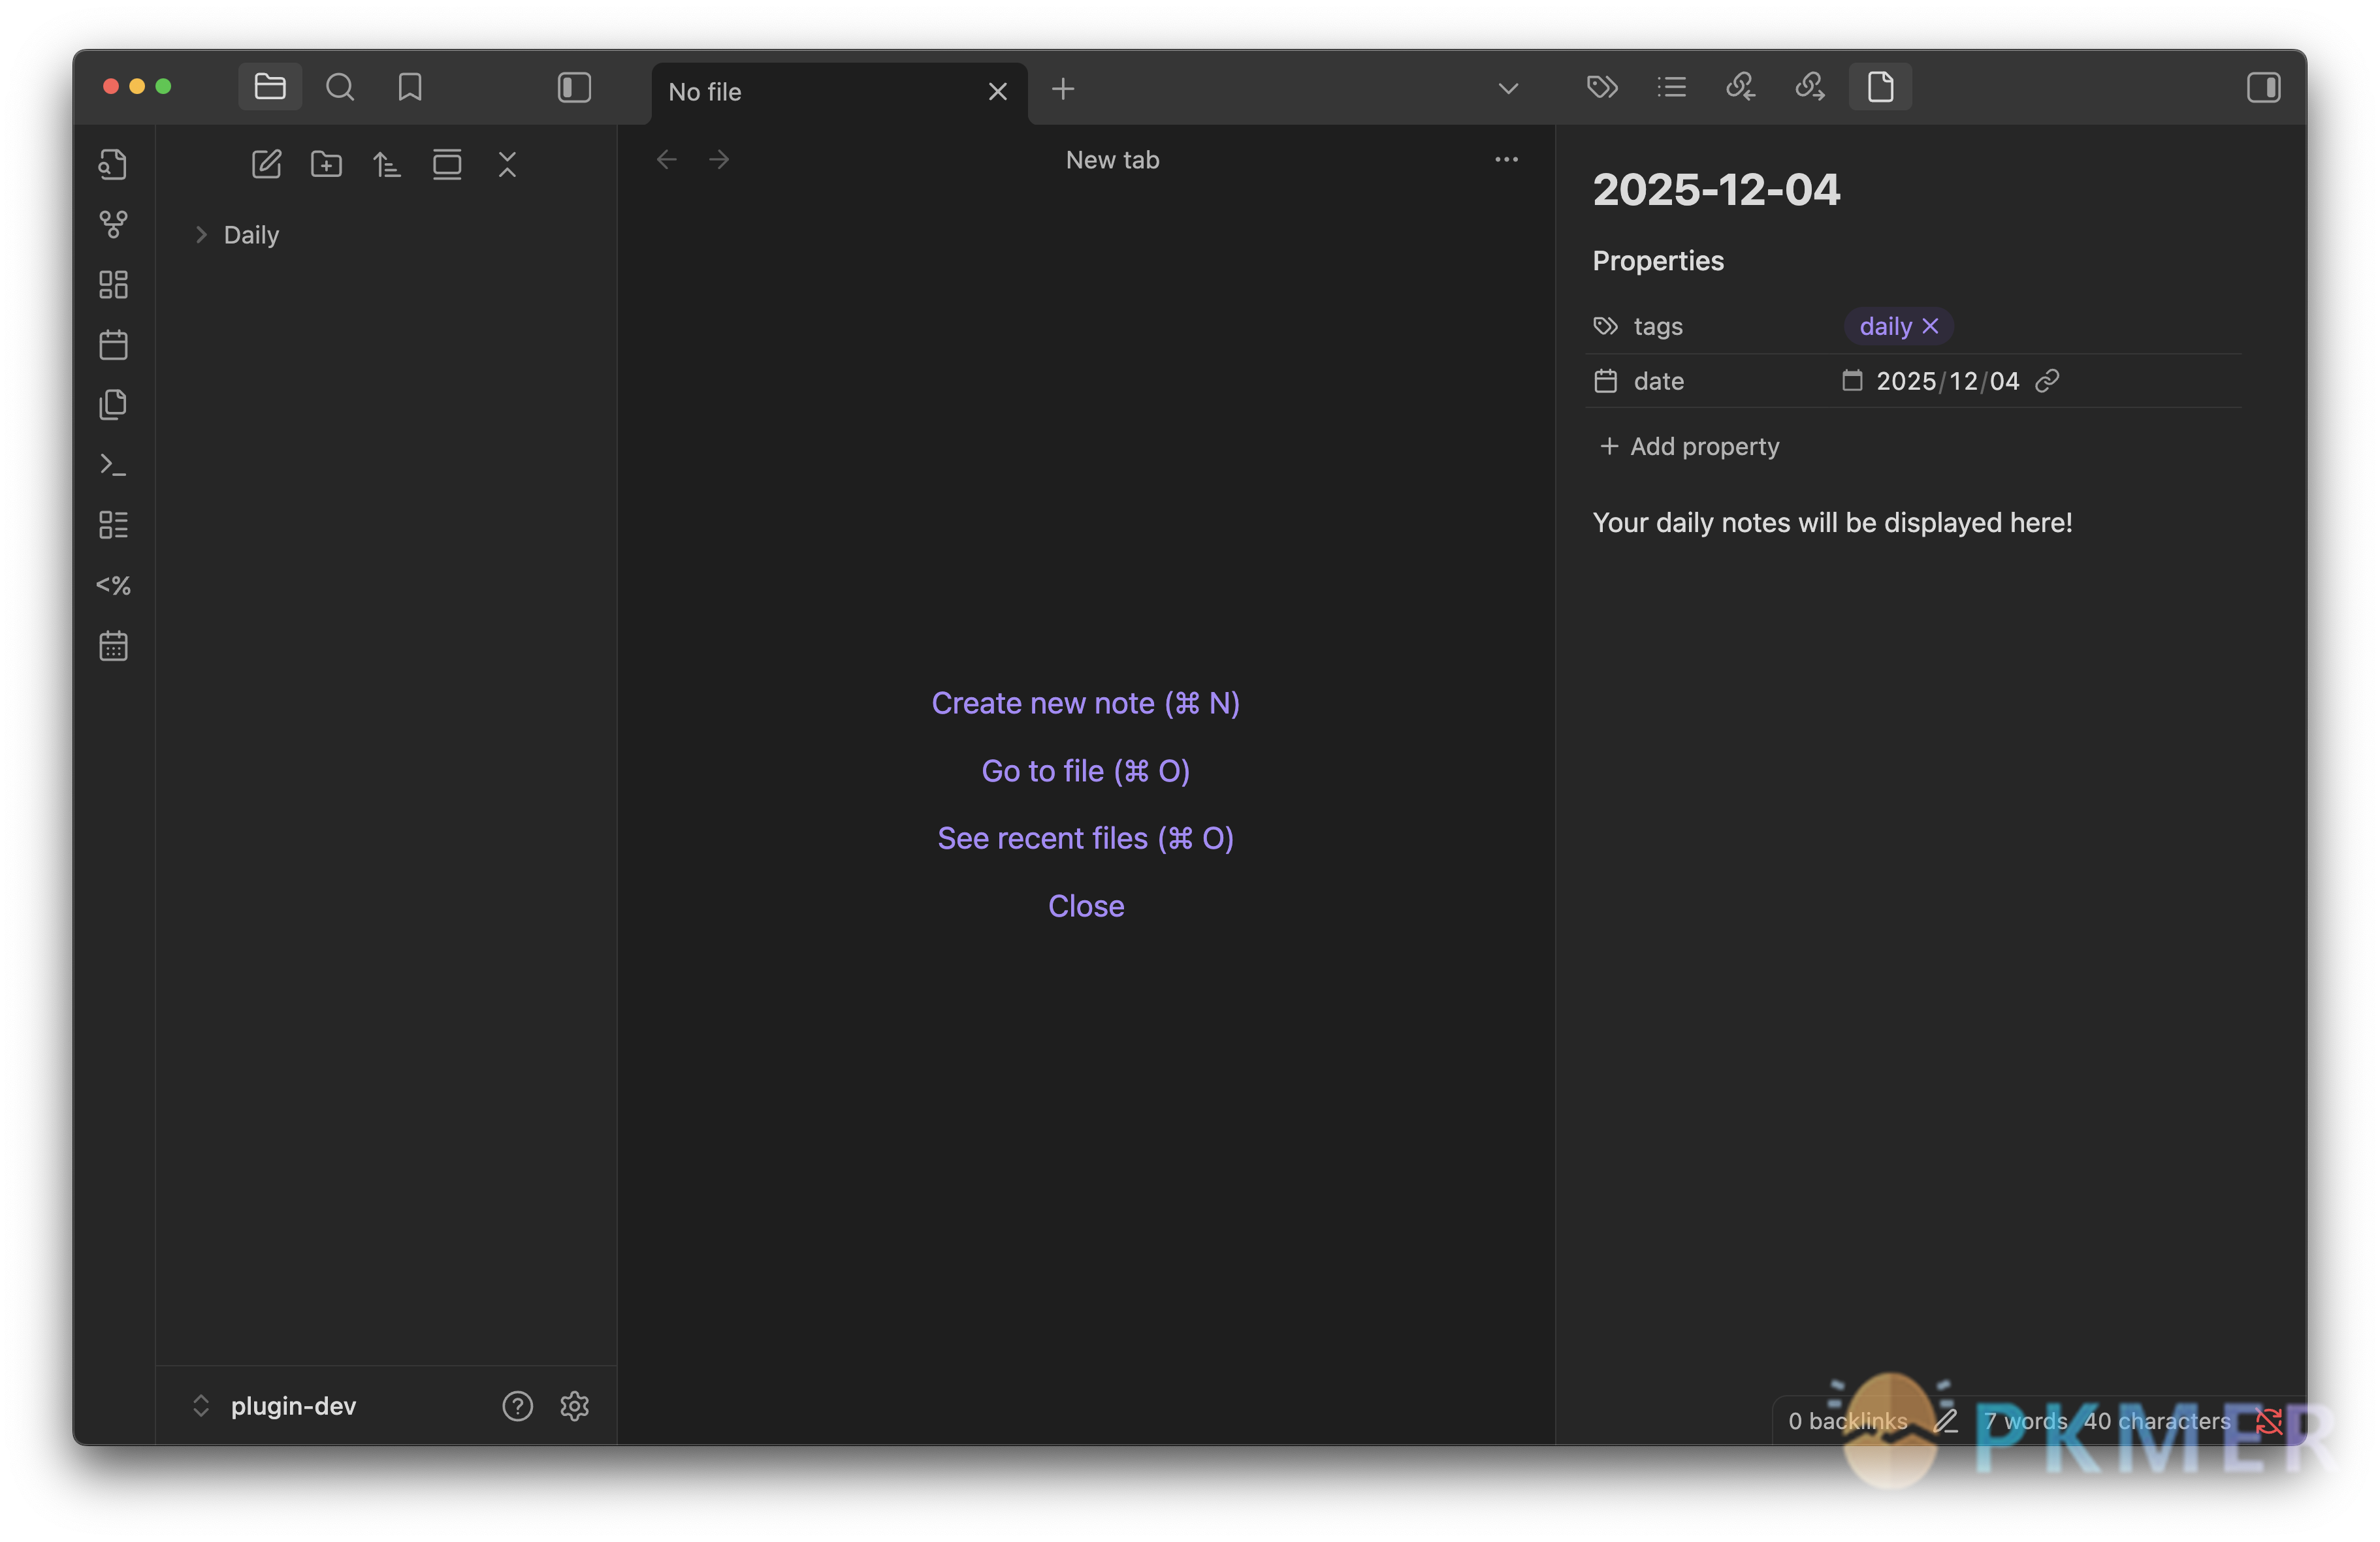2380x1542 pixels.
Task: Click Add property button
Action: [x=1689, y=447]
